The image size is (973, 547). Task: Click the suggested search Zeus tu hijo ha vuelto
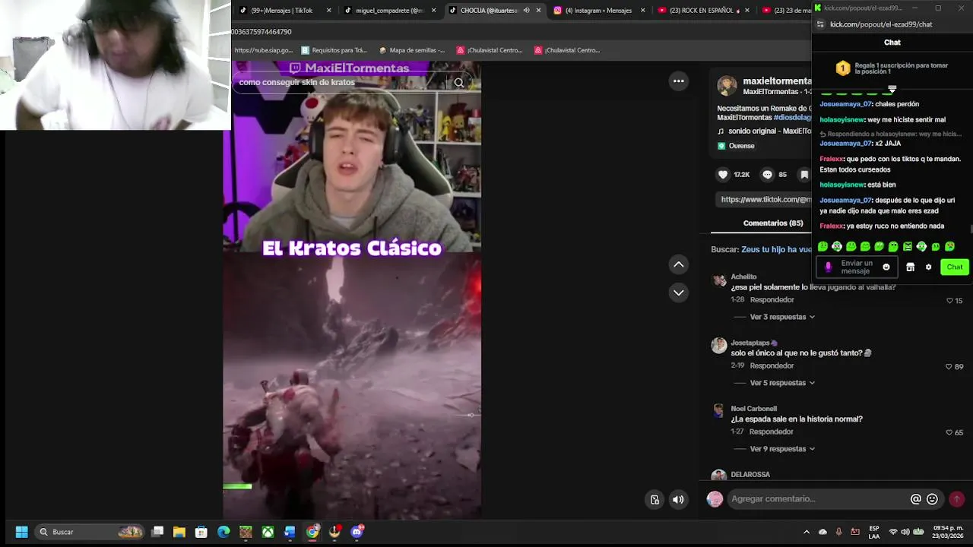(776, 249)
